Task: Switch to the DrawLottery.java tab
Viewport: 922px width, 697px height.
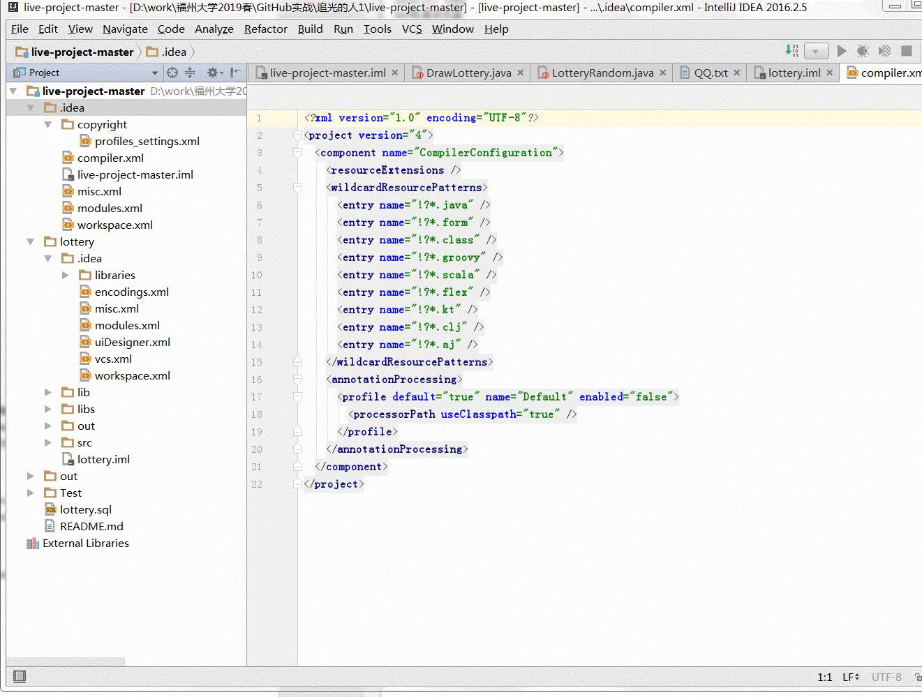Action: click(468, 73)
